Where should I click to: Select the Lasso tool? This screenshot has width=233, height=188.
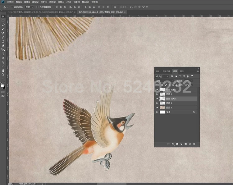pos(3,25)
